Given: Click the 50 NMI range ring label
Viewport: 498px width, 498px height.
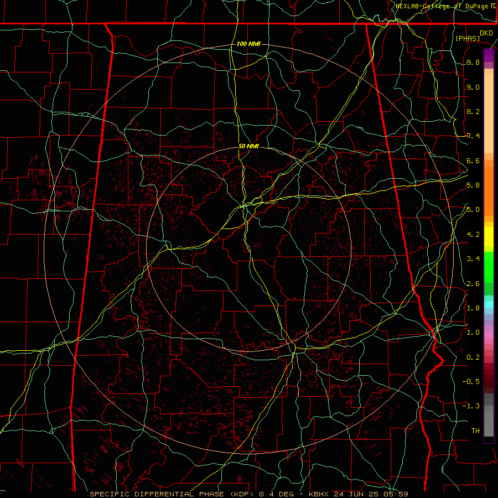Looking at the screenshot, I should pos(248,147).
